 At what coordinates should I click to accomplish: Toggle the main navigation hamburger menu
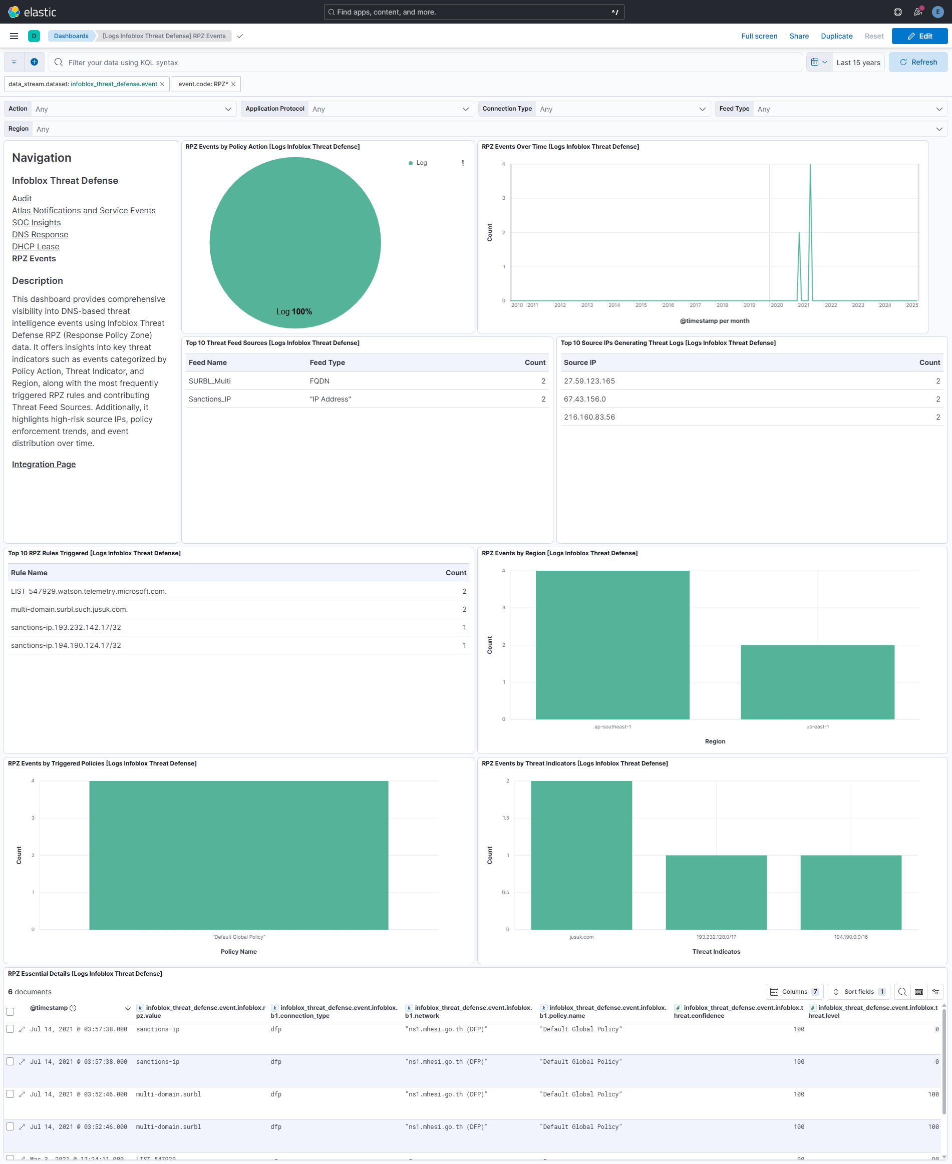pos(14,36)
